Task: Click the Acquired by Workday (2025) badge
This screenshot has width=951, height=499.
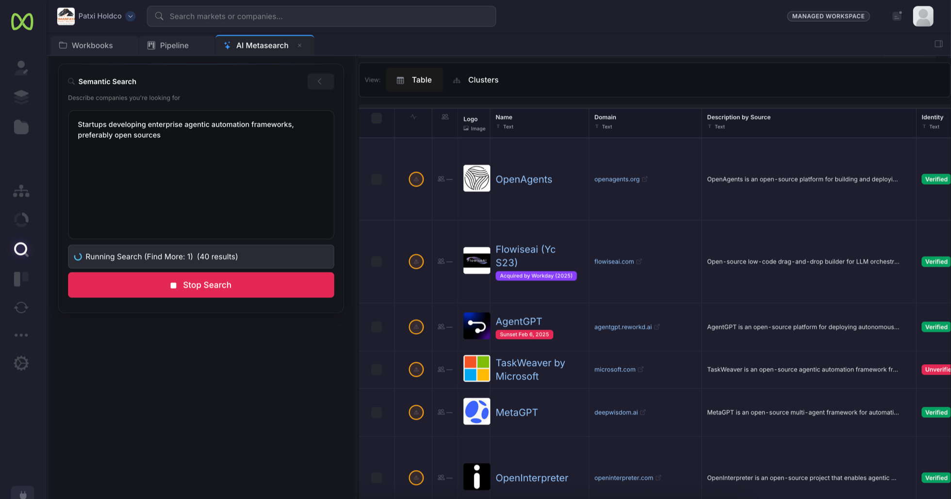Action: [536, 275]
